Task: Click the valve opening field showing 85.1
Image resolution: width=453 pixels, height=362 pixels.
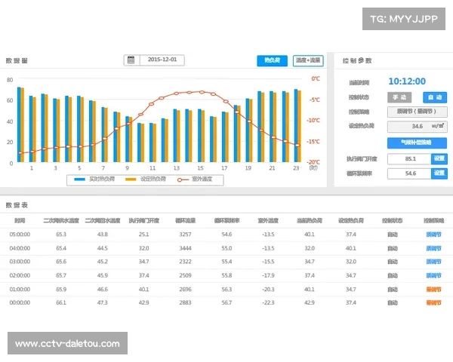Action: [x=408, y=158]
